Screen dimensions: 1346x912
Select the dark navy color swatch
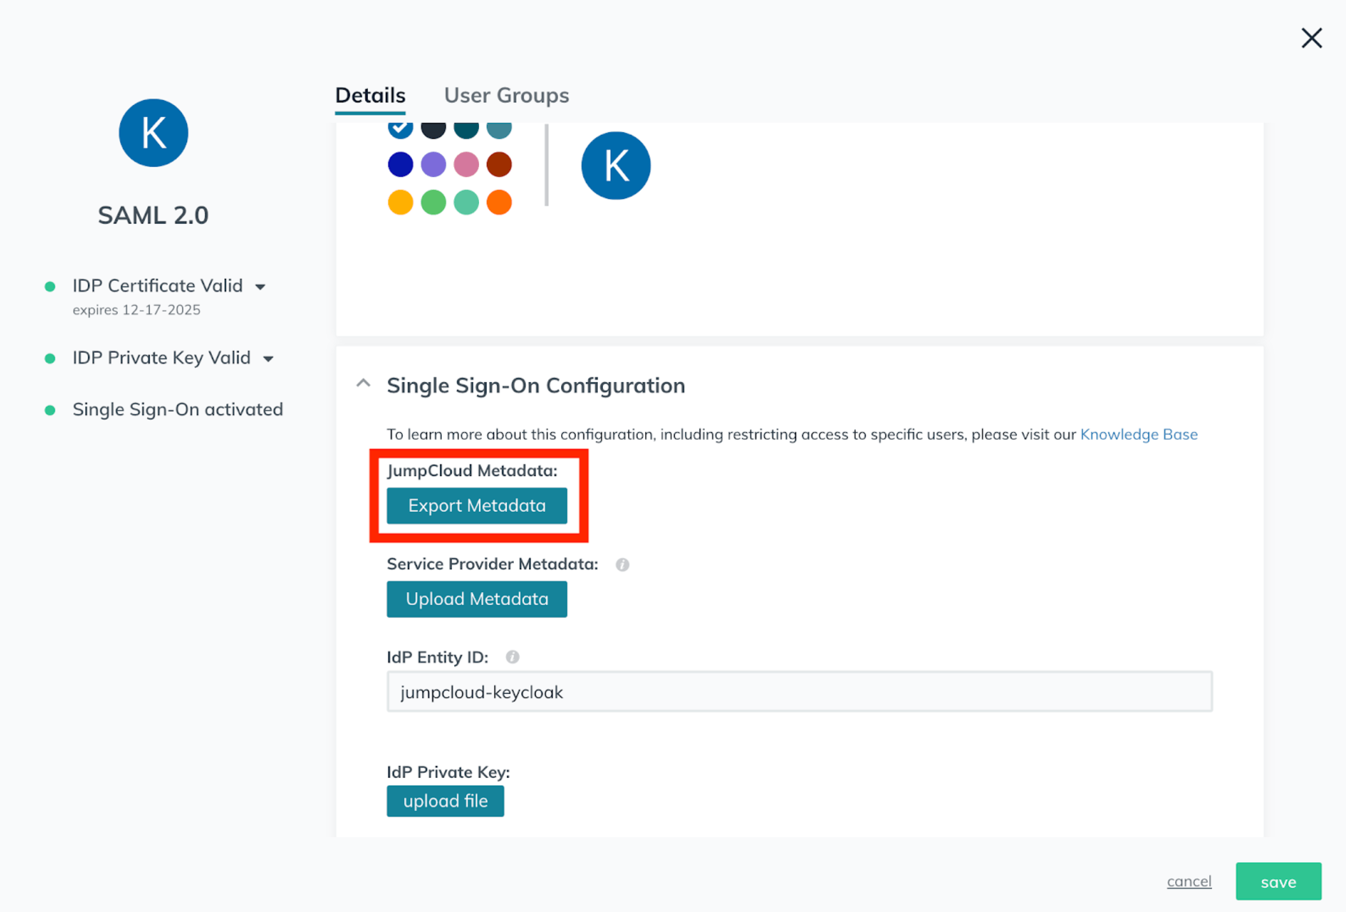point(400,165)
